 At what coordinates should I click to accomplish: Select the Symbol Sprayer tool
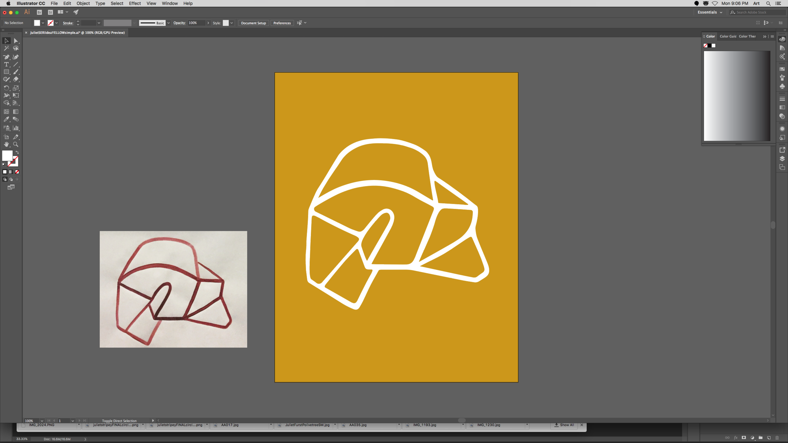(x=6, y=128)
